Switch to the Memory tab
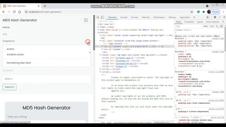This screenshot has height=127, width=226. 172,17
